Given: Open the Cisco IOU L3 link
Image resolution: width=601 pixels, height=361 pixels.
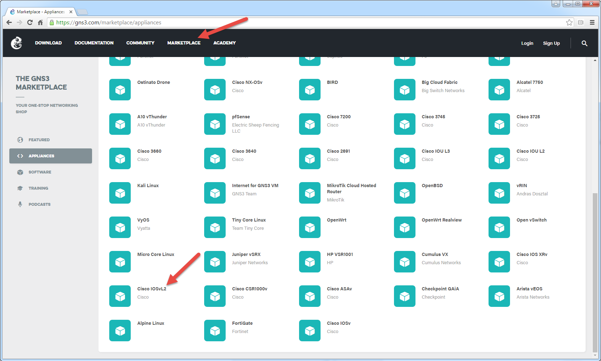Looking at the screenshot, I should [436, 151].
